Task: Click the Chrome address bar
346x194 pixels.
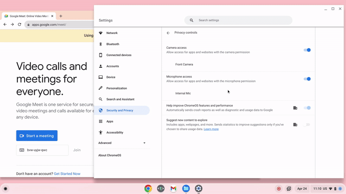Action: 60,25
